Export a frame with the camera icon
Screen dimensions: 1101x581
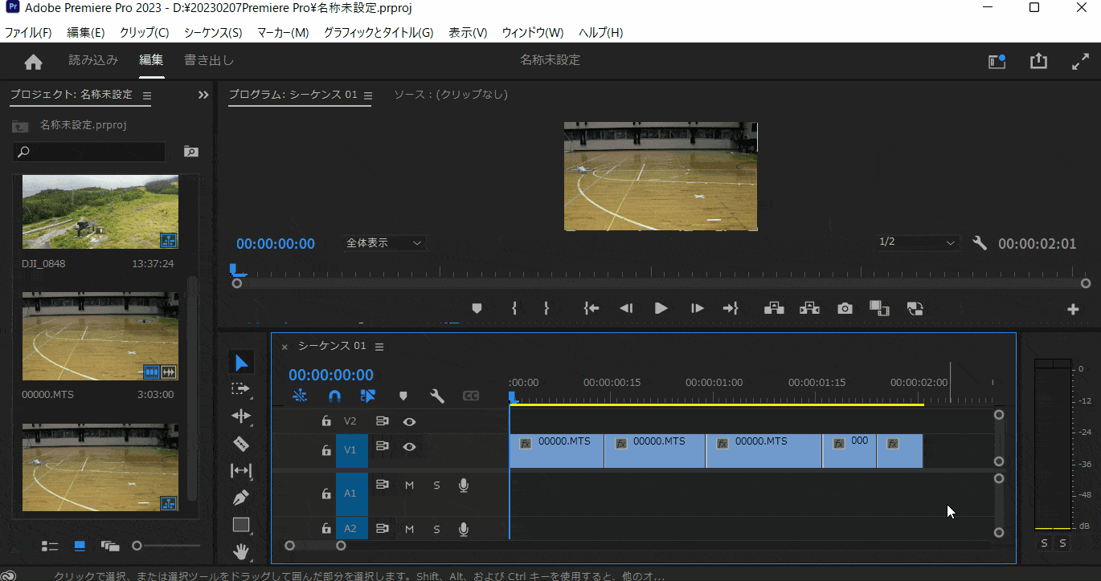[x=844, y=308]
